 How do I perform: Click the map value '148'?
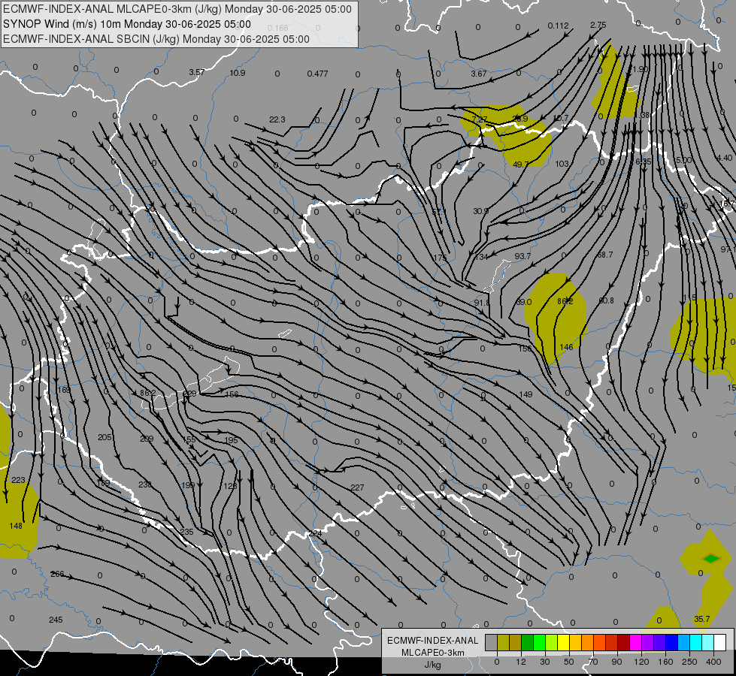click(x=16, y=526)
